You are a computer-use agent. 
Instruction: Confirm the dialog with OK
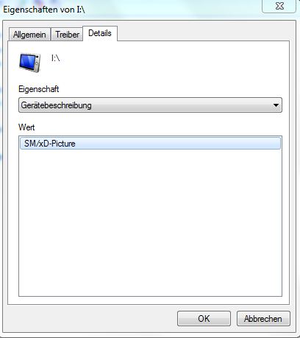204,319
